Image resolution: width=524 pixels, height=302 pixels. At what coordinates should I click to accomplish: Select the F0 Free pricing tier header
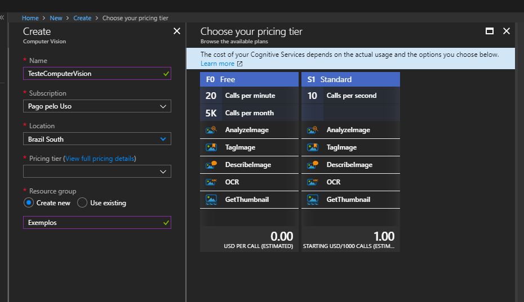249,79
